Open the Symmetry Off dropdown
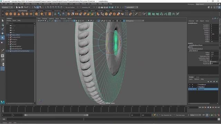The image size is (221, 124). [x=86, y=7]
